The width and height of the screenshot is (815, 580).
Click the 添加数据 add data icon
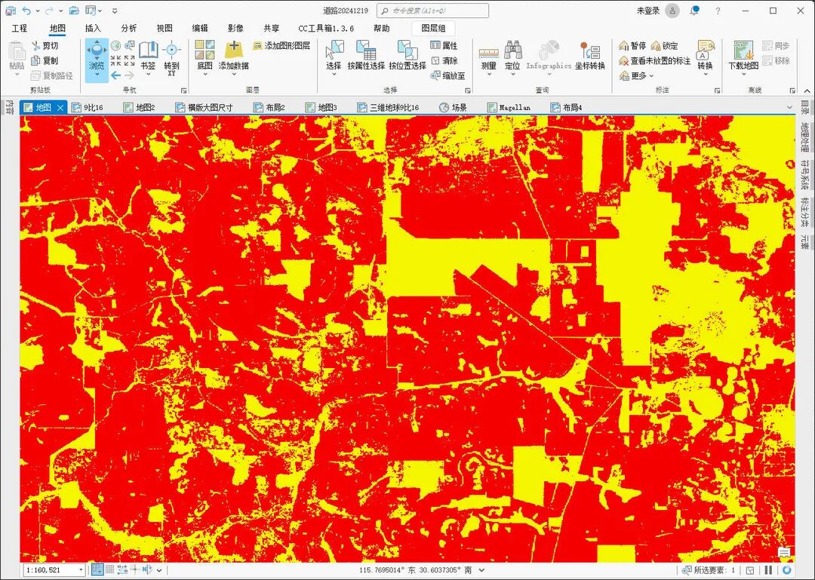pyautogui.click(x=233, y=51)
